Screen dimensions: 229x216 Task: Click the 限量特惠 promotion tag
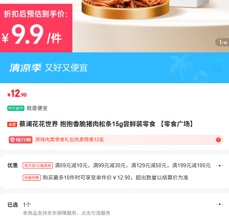[32, 177]
